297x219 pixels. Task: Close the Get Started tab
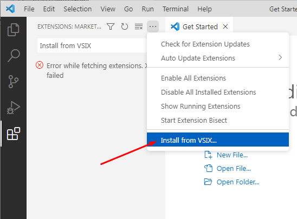(225, 26)
